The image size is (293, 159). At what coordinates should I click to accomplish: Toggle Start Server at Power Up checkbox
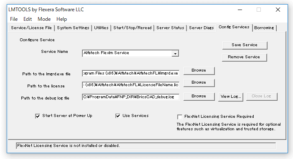(38, 116)
